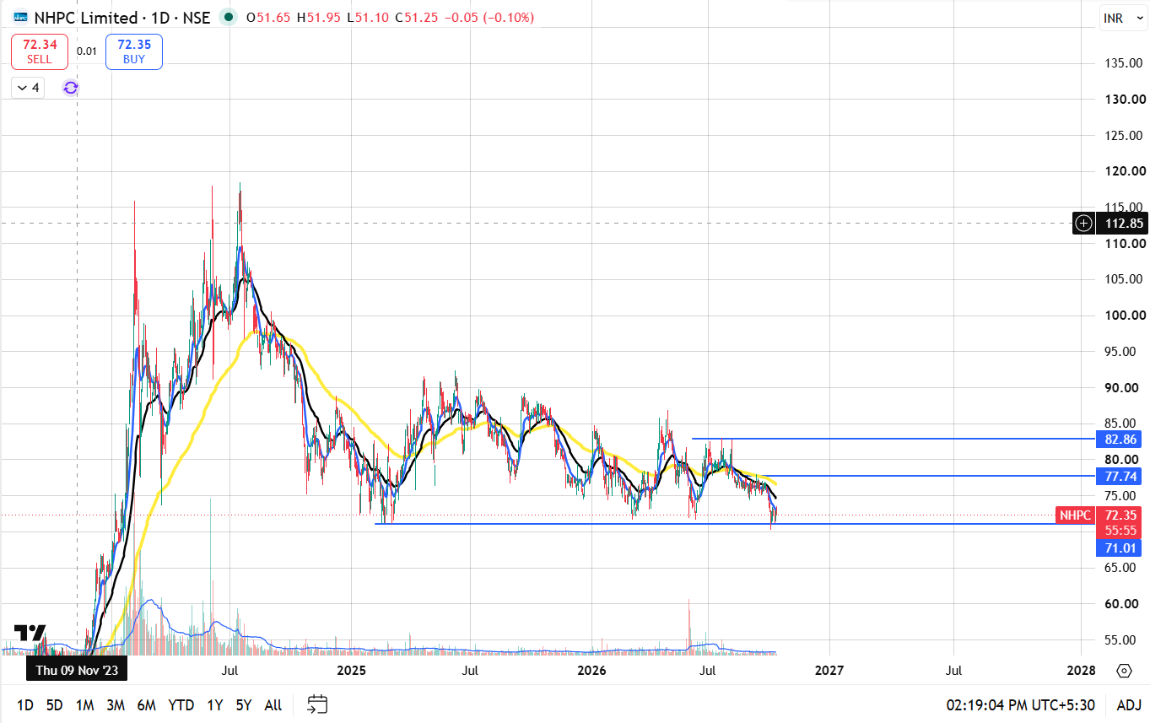Click the purple refresh icon beside indicator count
The width and height of the screenshot is (1150, 723).
[x=71, y=88]
